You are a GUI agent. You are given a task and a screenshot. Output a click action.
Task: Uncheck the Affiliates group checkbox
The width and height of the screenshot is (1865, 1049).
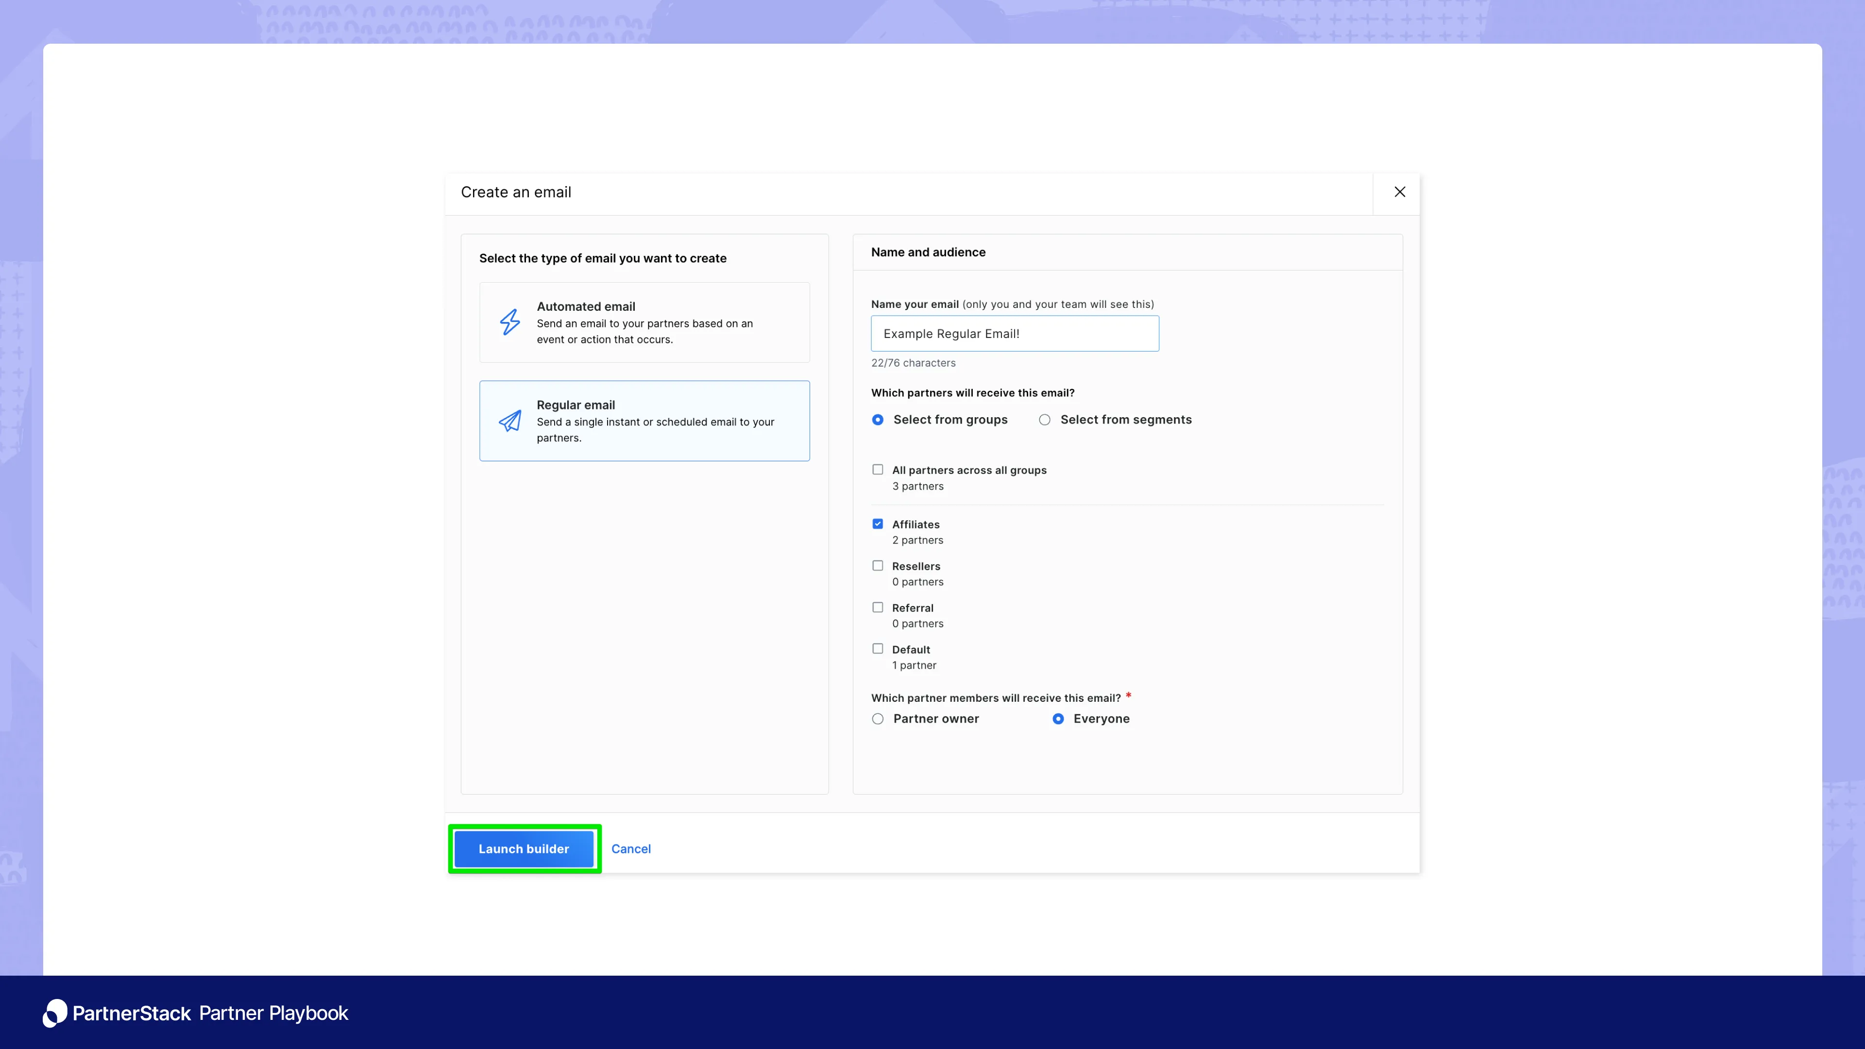click(878, 524)
